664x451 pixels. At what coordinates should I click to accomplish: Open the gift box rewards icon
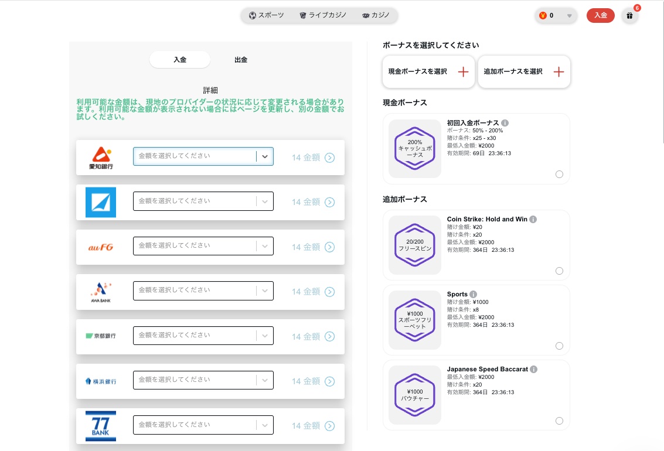(x=629, y=16)
